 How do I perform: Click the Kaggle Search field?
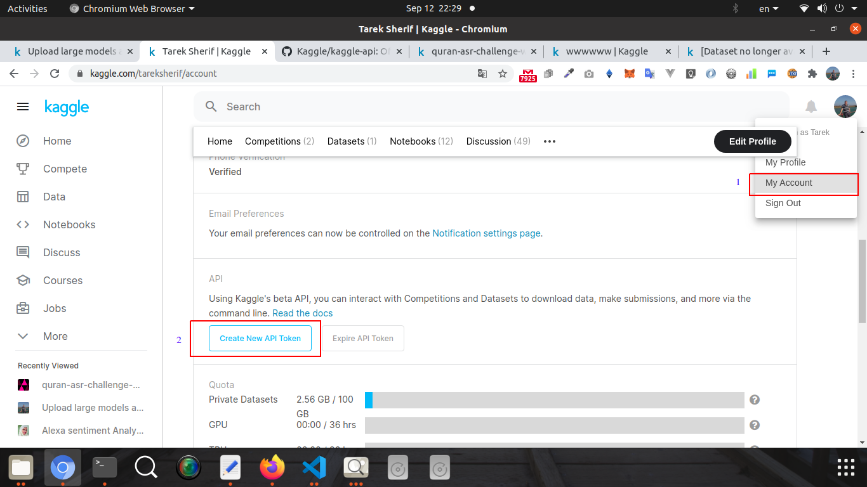[491, 107]
